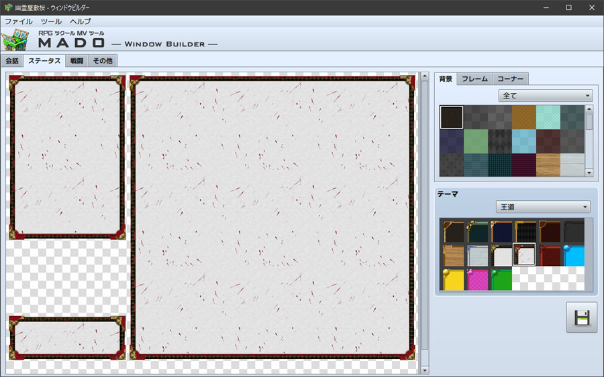Pick the light blue checkered background swatch

point(524,141)
